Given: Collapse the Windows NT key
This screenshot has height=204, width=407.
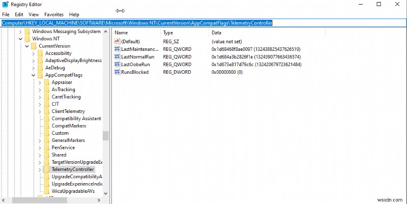Looking at the screenshot, I should [x=20, y=39].
